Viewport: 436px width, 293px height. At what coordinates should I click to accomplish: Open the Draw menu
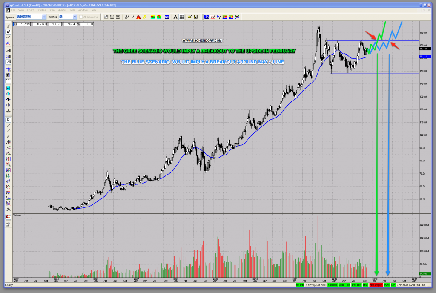pyautogui.click(x=52, y=10)
